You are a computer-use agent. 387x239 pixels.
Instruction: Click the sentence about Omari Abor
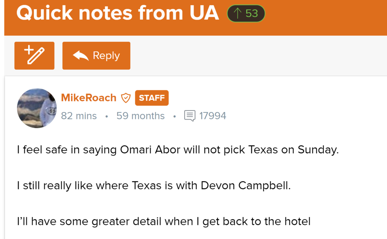(x=178, y=149)
